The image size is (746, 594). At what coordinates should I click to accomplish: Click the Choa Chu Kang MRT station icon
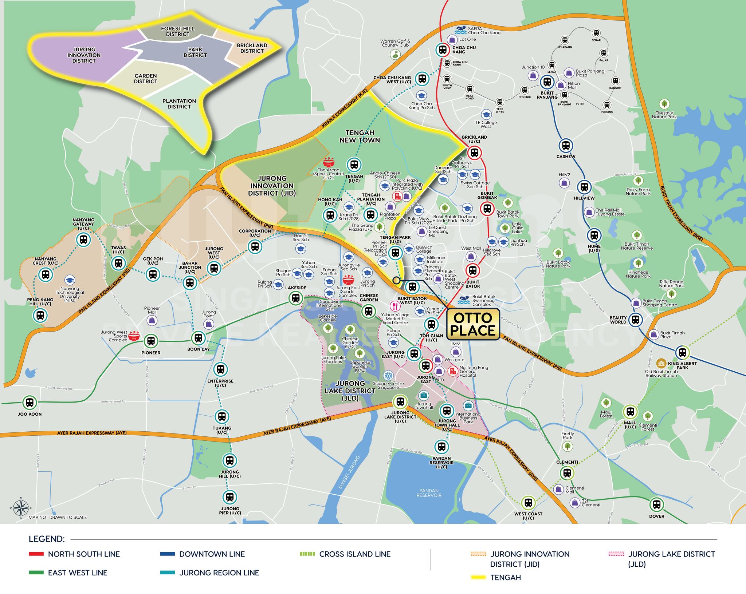pos(443,49)
